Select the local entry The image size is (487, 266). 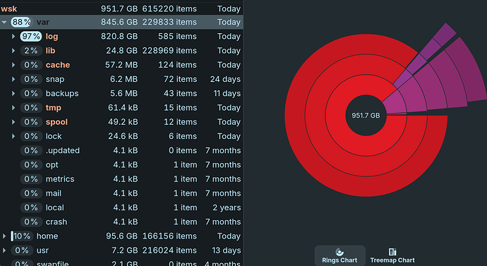point(54,207)
